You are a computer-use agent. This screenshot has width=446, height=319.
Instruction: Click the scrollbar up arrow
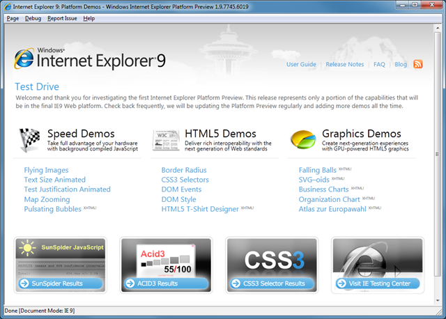point(438,28)
